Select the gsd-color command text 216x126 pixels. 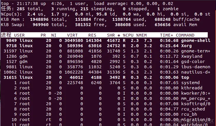coord(193,62)
